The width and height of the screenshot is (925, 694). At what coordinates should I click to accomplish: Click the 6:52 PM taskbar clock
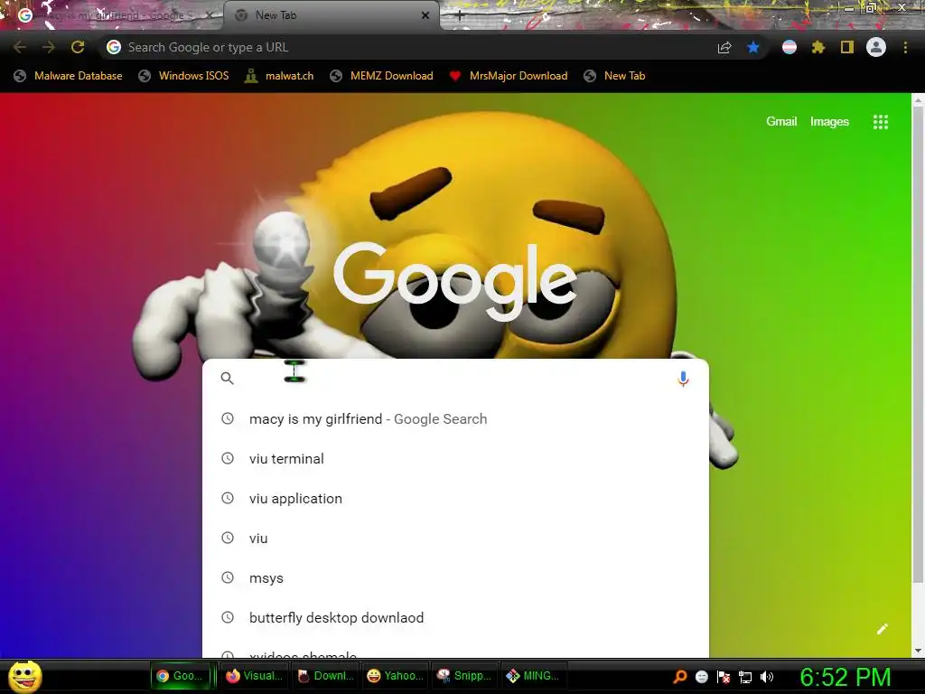pyautogui.click(x=845, y=678)
